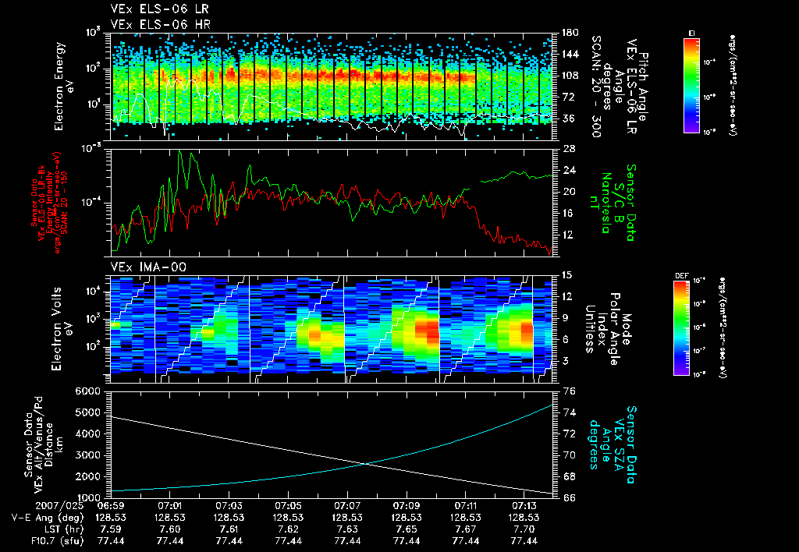799x552 pixels.
Task: Click the '4000' altitude tick label
Action: coord(87,433)
